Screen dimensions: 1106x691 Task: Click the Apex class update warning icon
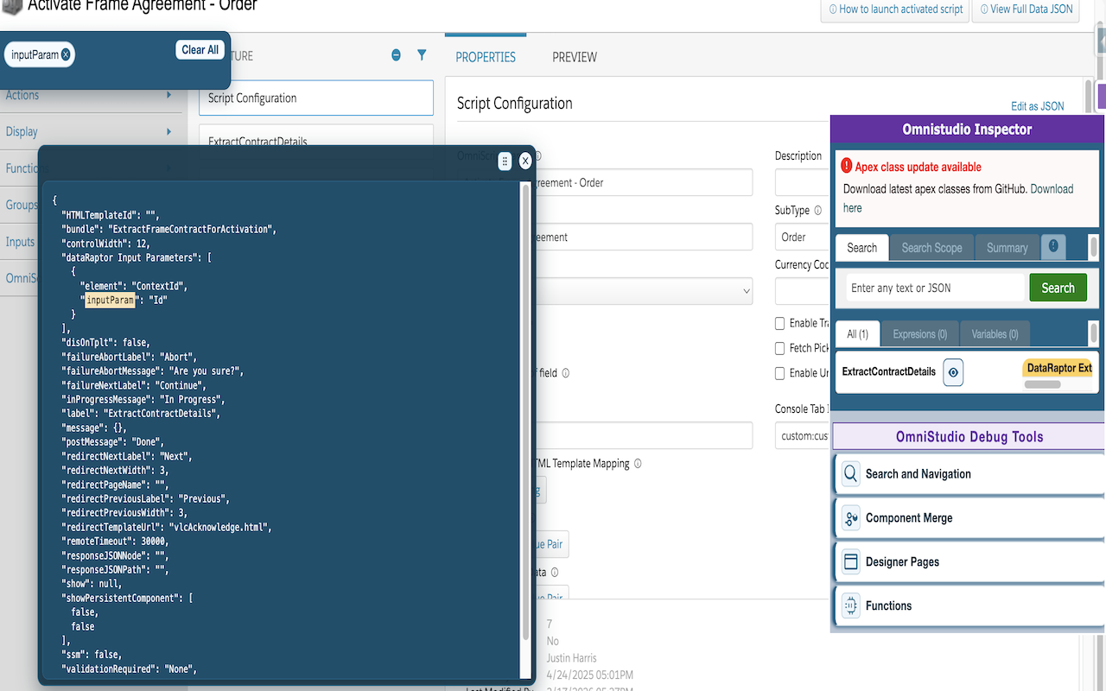point(847,166)
